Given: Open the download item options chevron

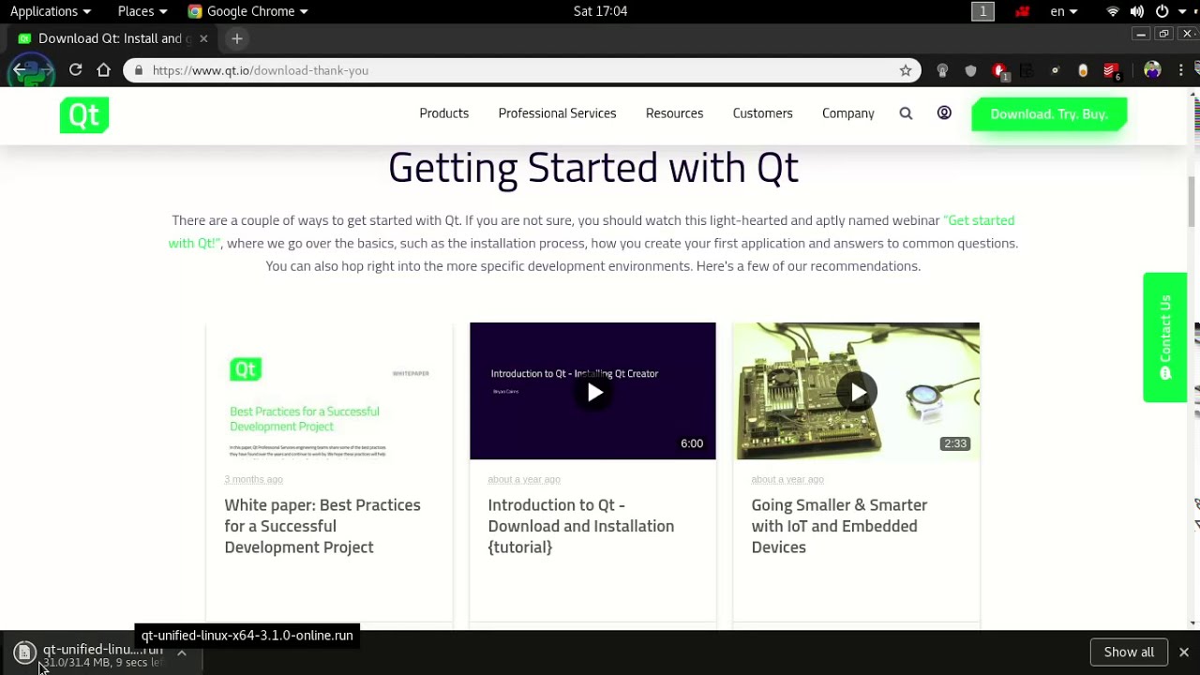Looking at the screenshot, I should 182,652.
